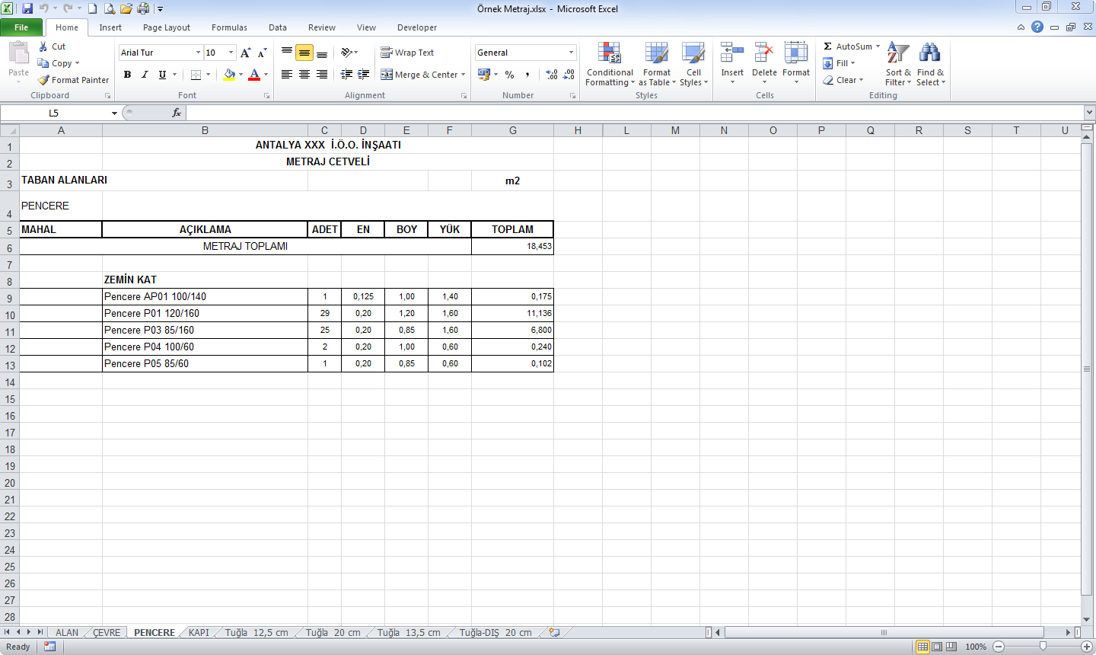Click the Sort & Filter icon
Viewport: 1096px width, 655px height.
[x=898, y=65]
